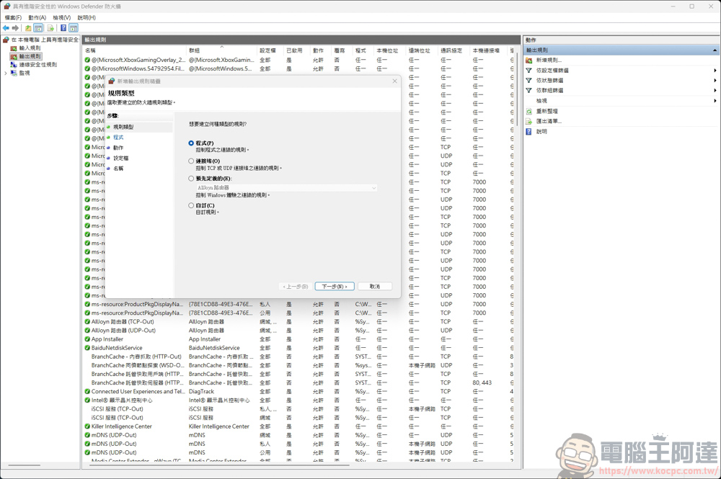Click the toolbar up-one-level folder icon
This screenshot has height=479, width=721.
(x=28, y=28)
